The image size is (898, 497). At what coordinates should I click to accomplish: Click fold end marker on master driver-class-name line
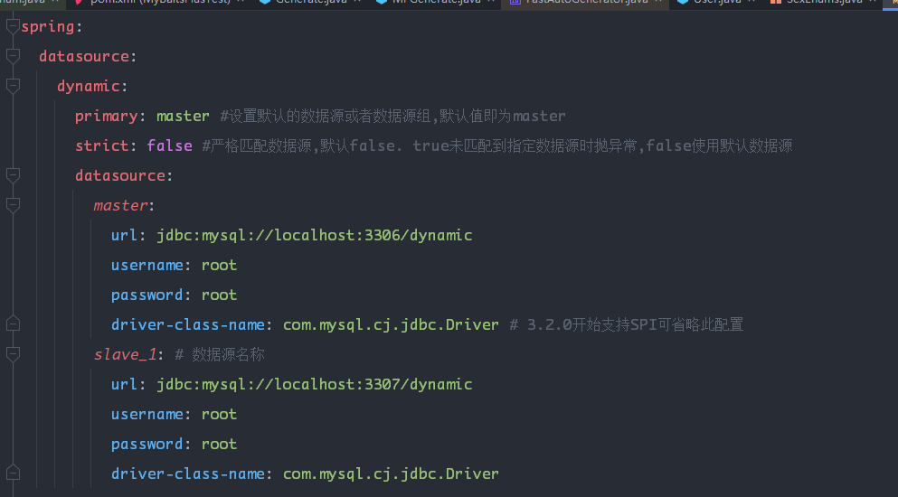pyautogui.click(x=12, y=324)
